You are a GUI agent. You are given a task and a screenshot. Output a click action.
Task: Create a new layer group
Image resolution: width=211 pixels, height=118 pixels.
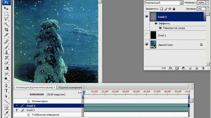(190, 68)
